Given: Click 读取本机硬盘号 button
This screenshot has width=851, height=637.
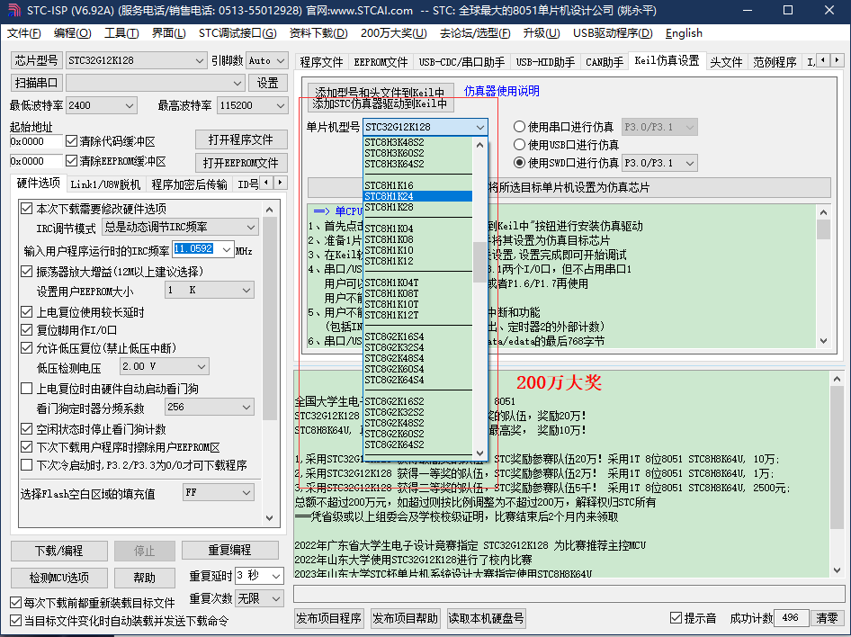Looking at the screenshot, I should click(486, 618).
